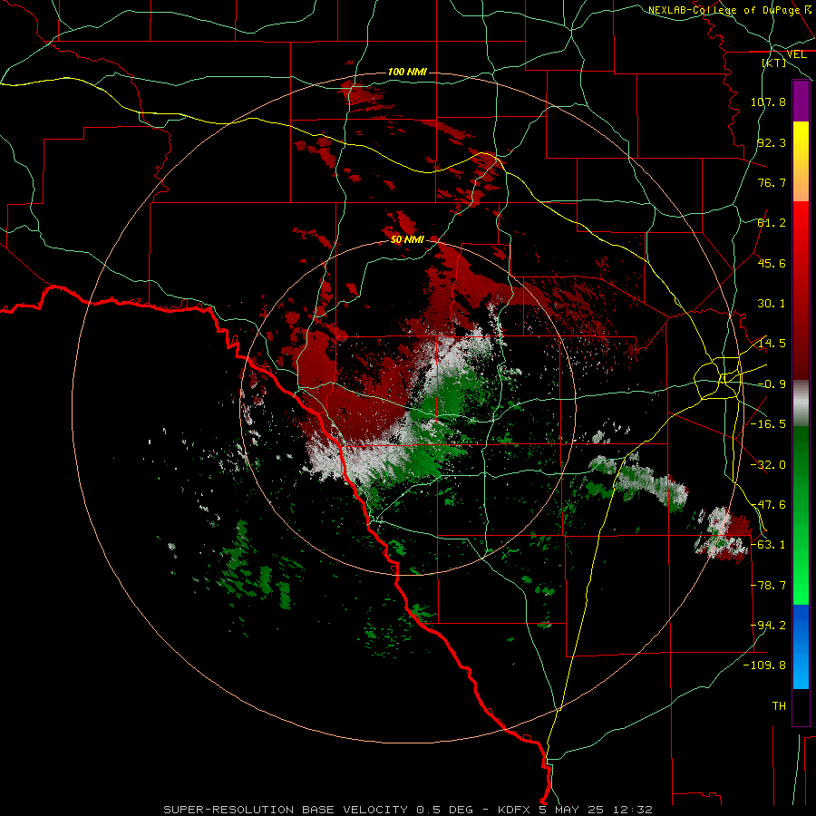The width and height of the screenshot is (816, 816).
Task: Click the 14.5 velocity scale value
Action: pos(772,344)
